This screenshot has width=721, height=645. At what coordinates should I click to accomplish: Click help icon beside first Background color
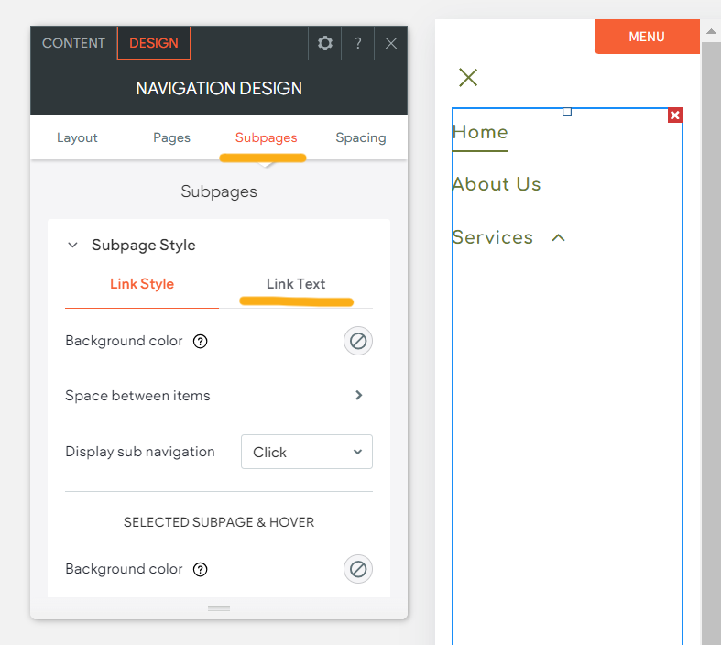pyautogui.click(x=201, y=342)
